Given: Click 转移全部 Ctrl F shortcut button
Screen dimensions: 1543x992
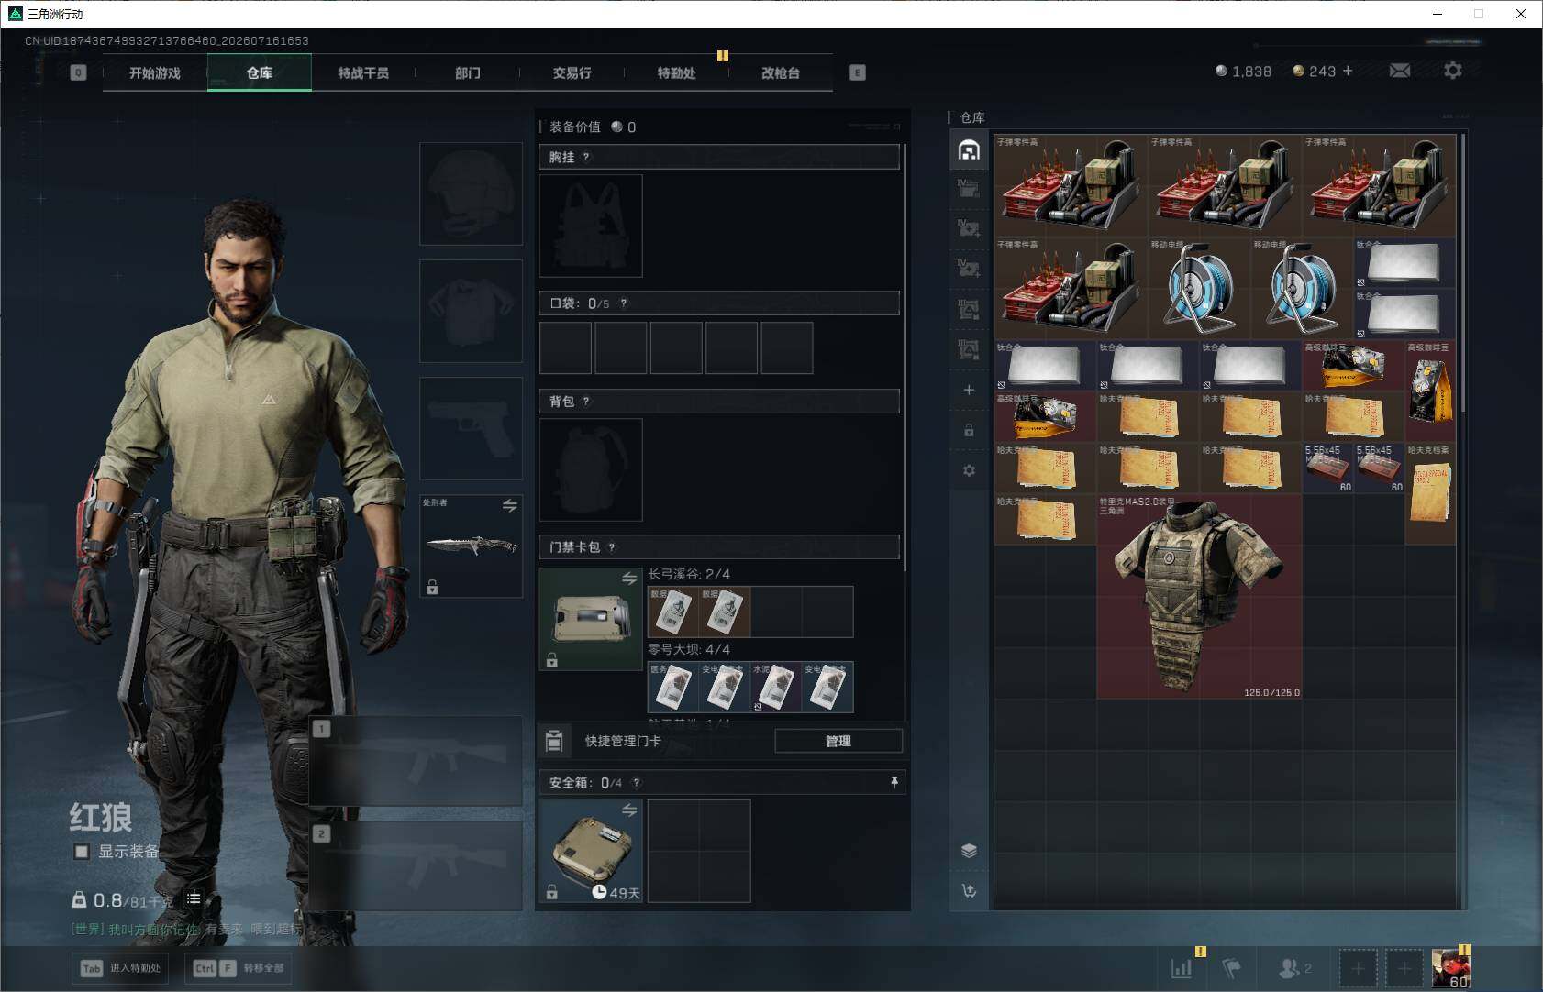Looking at the screenshot, I should 239,968.
